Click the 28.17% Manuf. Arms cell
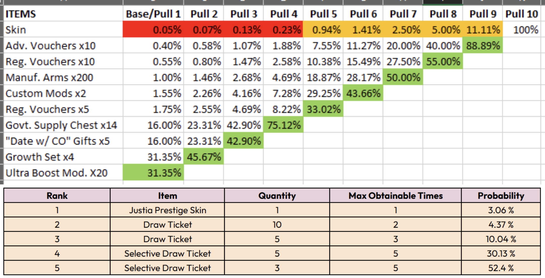The image size is (545, 278). tap(363, 77)
